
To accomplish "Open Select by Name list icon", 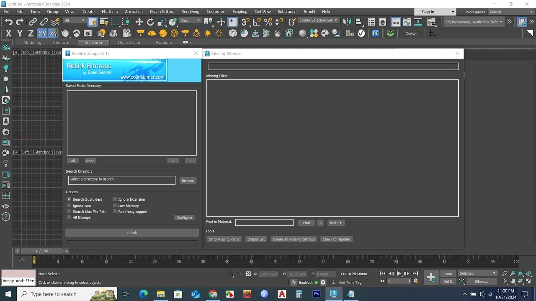I will 103,22.
